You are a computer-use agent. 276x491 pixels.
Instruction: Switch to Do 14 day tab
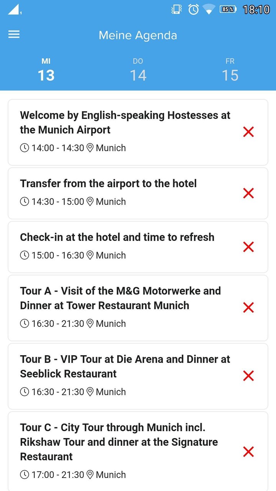pyautogui.click(x=138, y=70)
